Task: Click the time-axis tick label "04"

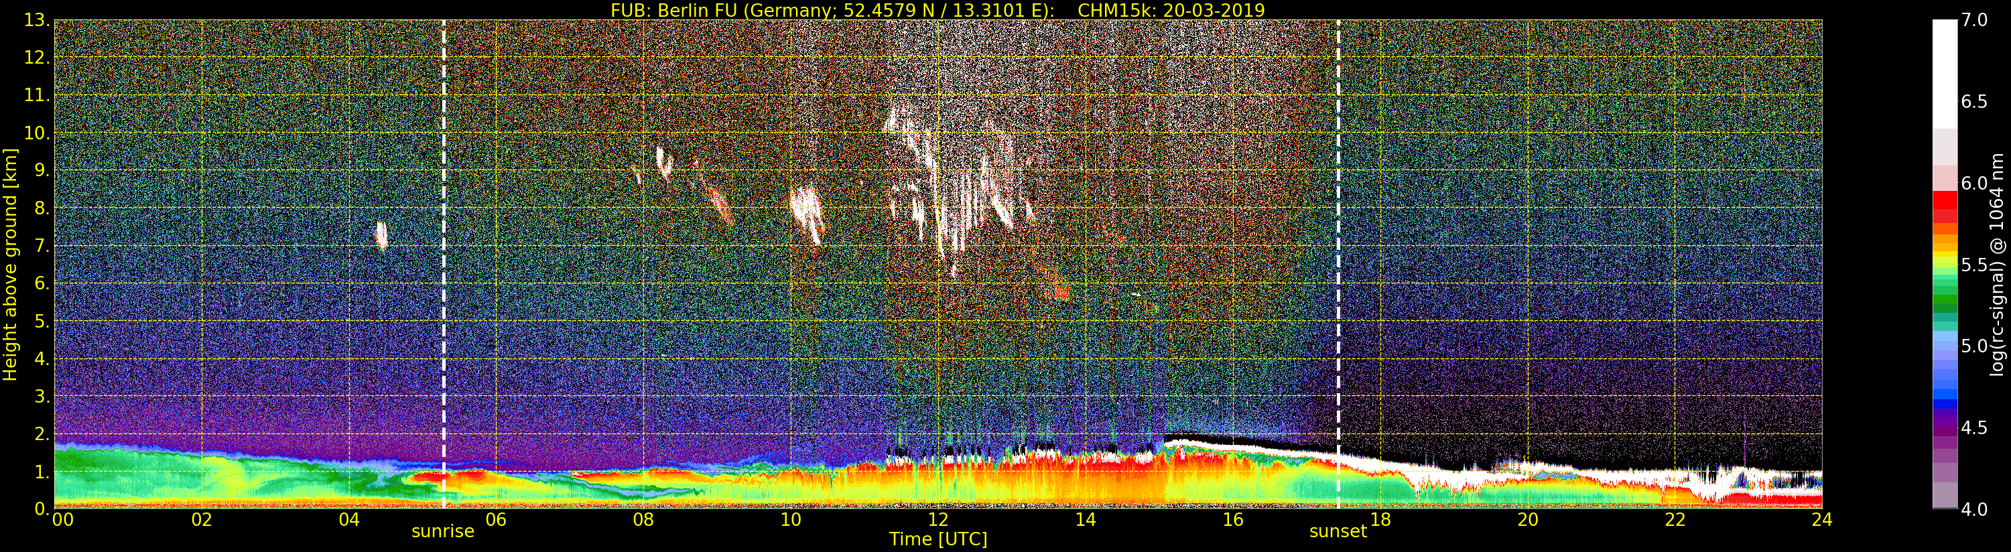Action: tap(349, 520)
